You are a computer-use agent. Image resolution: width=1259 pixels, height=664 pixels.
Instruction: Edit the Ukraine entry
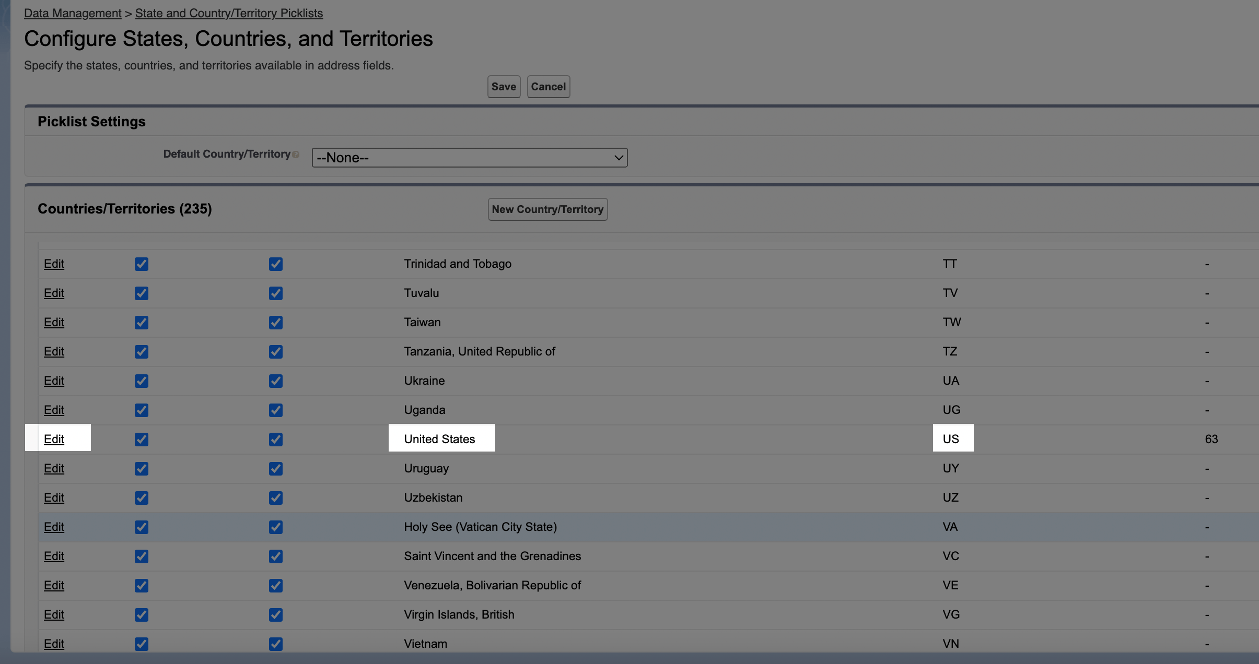(x=54, y=381)
